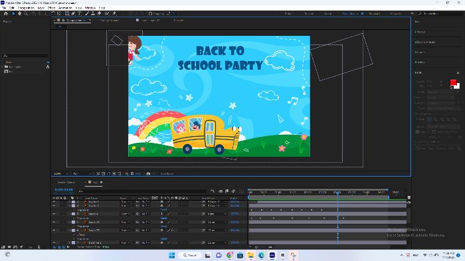Viewport: 465px width, 261px height.
Task: Click the red foreground color swatch
Action: (x=453, y=82)
